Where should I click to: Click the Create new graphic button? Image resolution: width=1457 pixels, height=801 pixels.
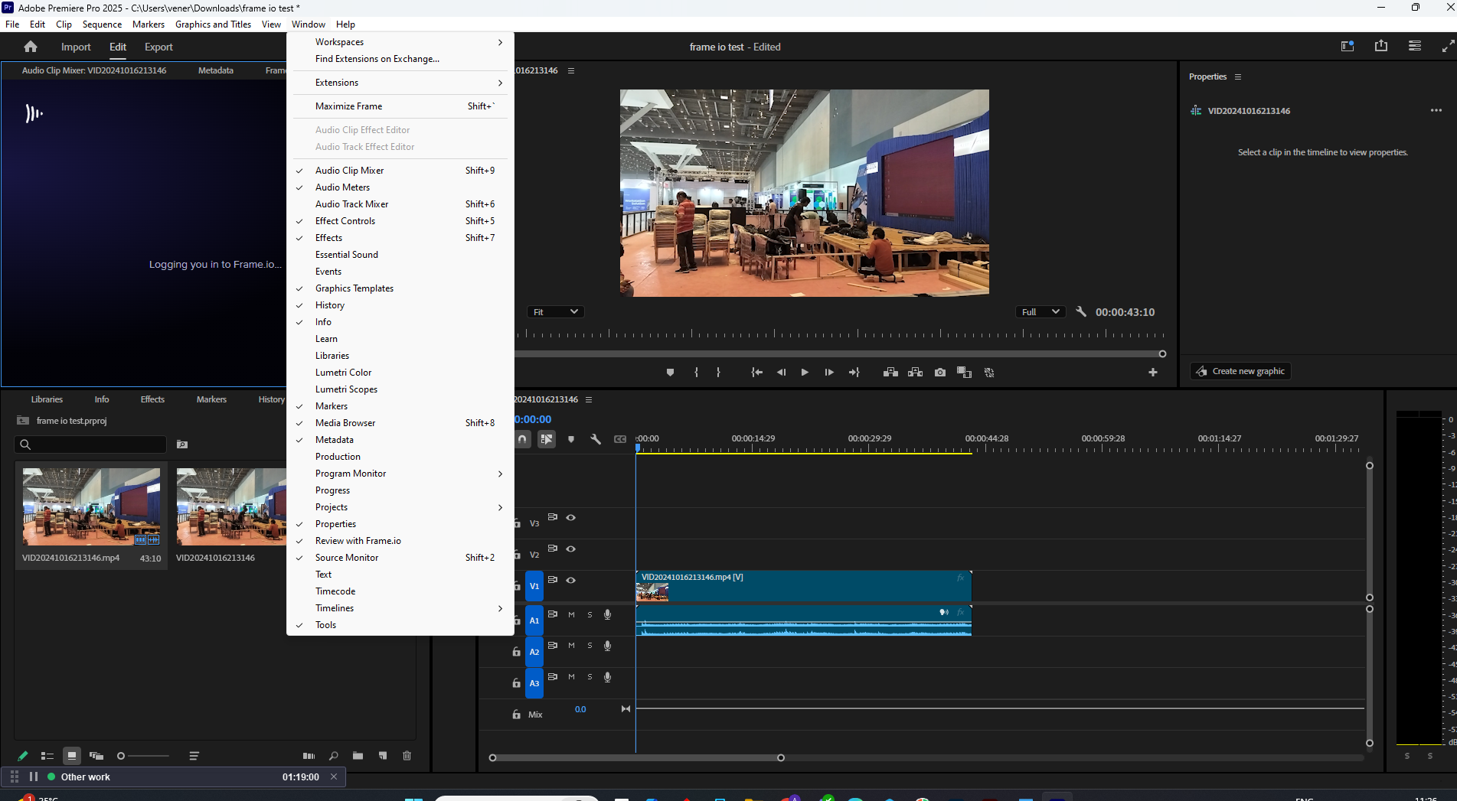click(x=1240, y=371)
